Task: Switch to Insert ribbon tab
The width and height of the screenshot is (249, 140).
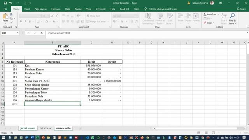Action: [x=27, y=9]
